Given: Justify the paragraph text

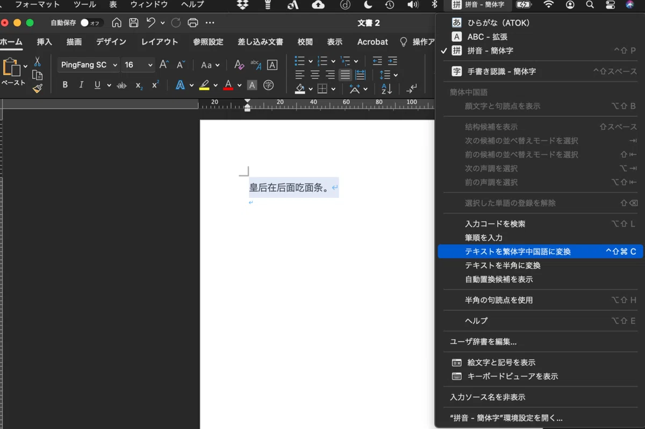Looking at the screenshot, I should [x=345, y=75].
